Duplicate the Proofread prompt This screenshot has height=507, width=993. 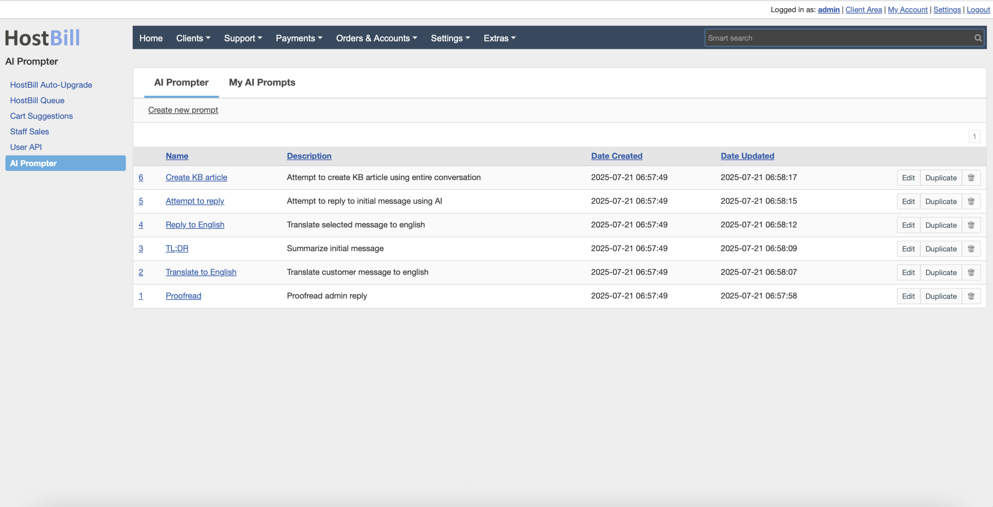[941, 296]
